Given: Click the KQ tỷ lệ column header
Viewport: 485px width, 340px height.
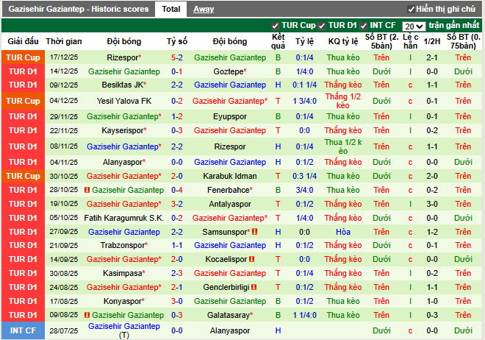Looking at the screenshot, I should coord(343,41).
